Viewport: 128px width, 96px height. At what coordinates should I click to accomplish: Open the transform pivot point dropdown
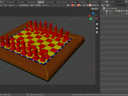point(32,5)
